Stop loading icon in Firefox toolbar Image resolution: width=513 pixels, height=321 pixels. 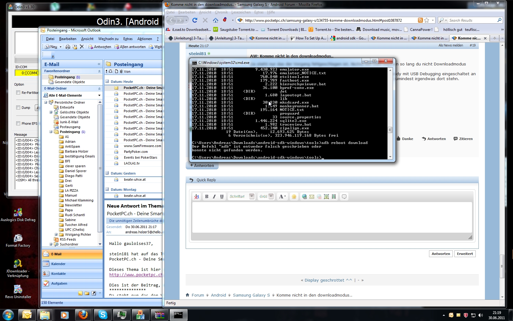coord(205,20)
